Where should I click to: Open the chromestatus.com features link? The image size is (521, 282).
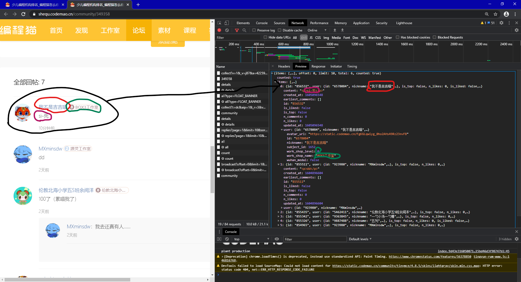tap(430, 257)
